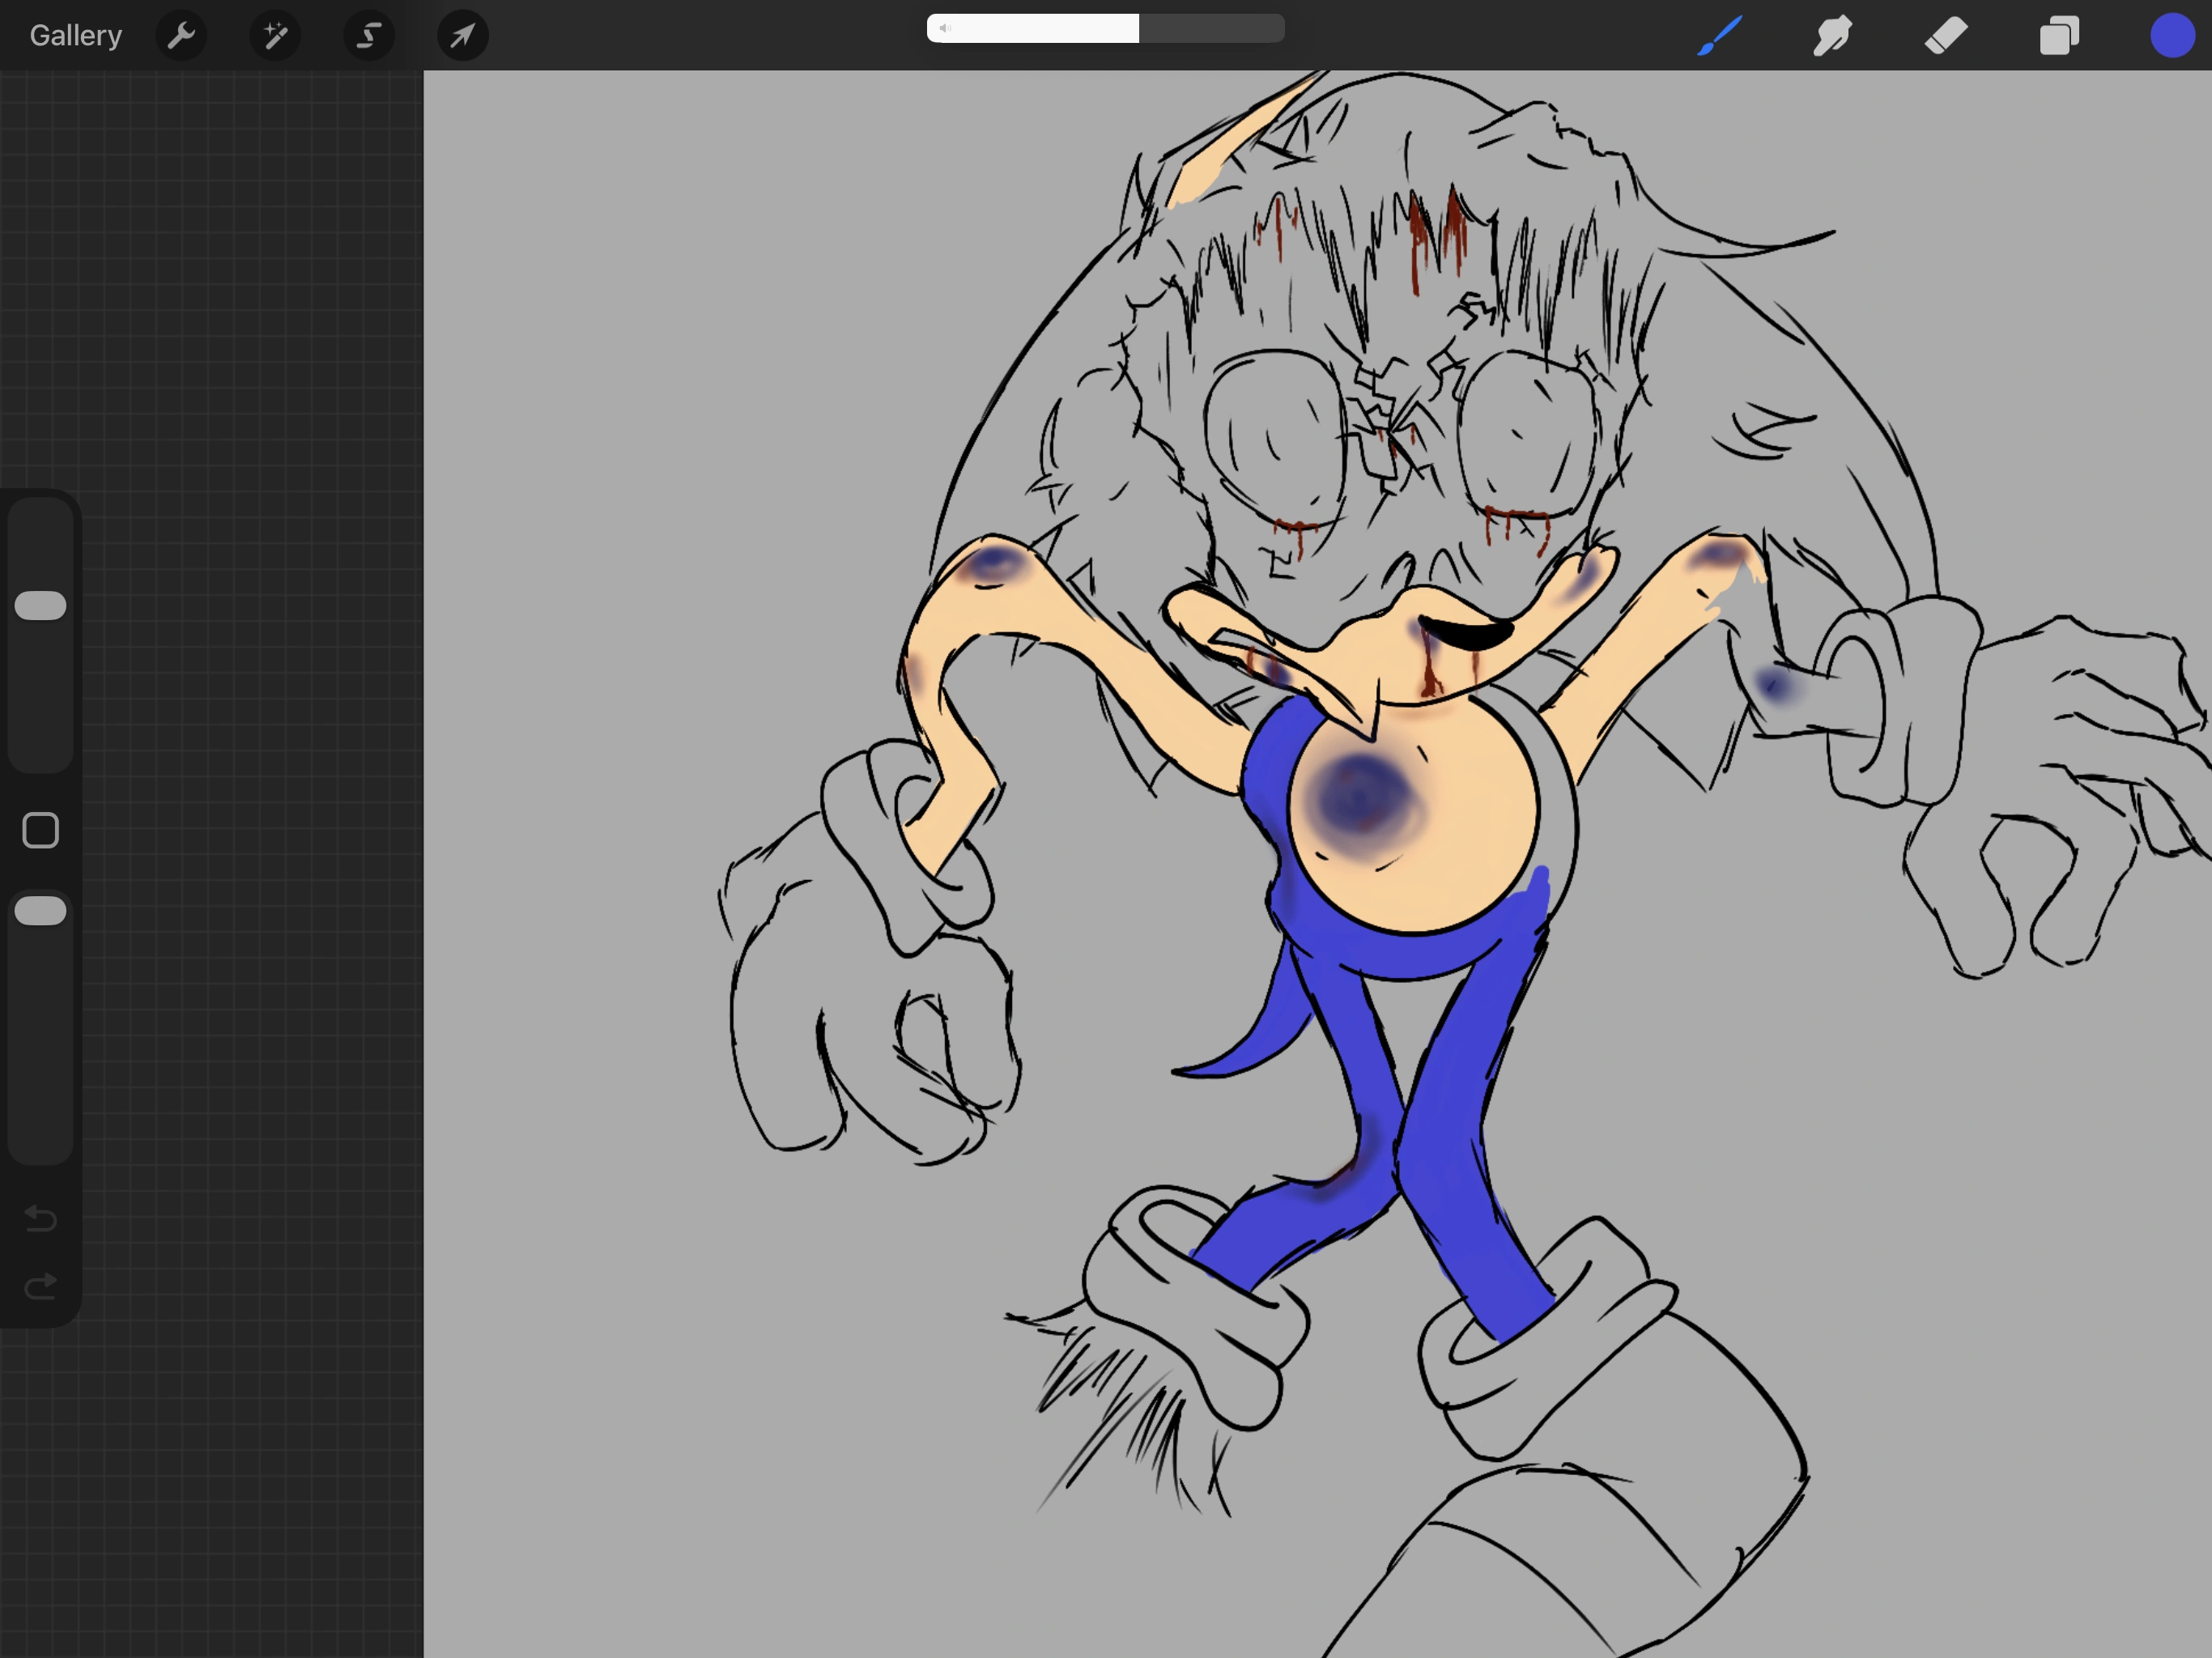Viewport: 2212px width, 1658px height.
Task: Select the Paint brush tool
Action: [1720, 36]
